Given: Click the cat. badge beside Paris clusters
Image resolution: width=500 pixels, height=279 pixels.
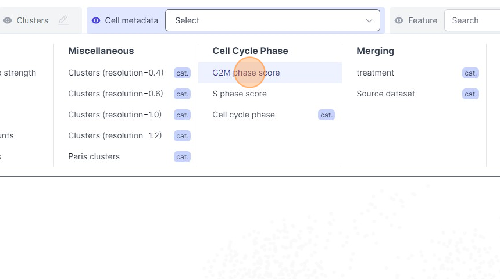Looking at the screenshot, I should (x=182, y=157).
